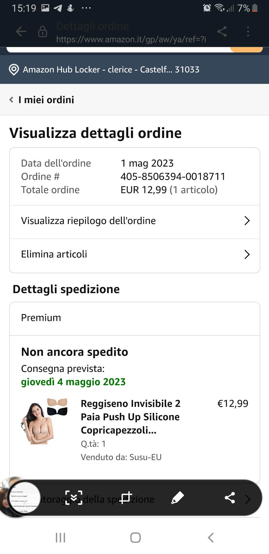Tap the scroll capture icon
The image size is (269, 554).
74,498
